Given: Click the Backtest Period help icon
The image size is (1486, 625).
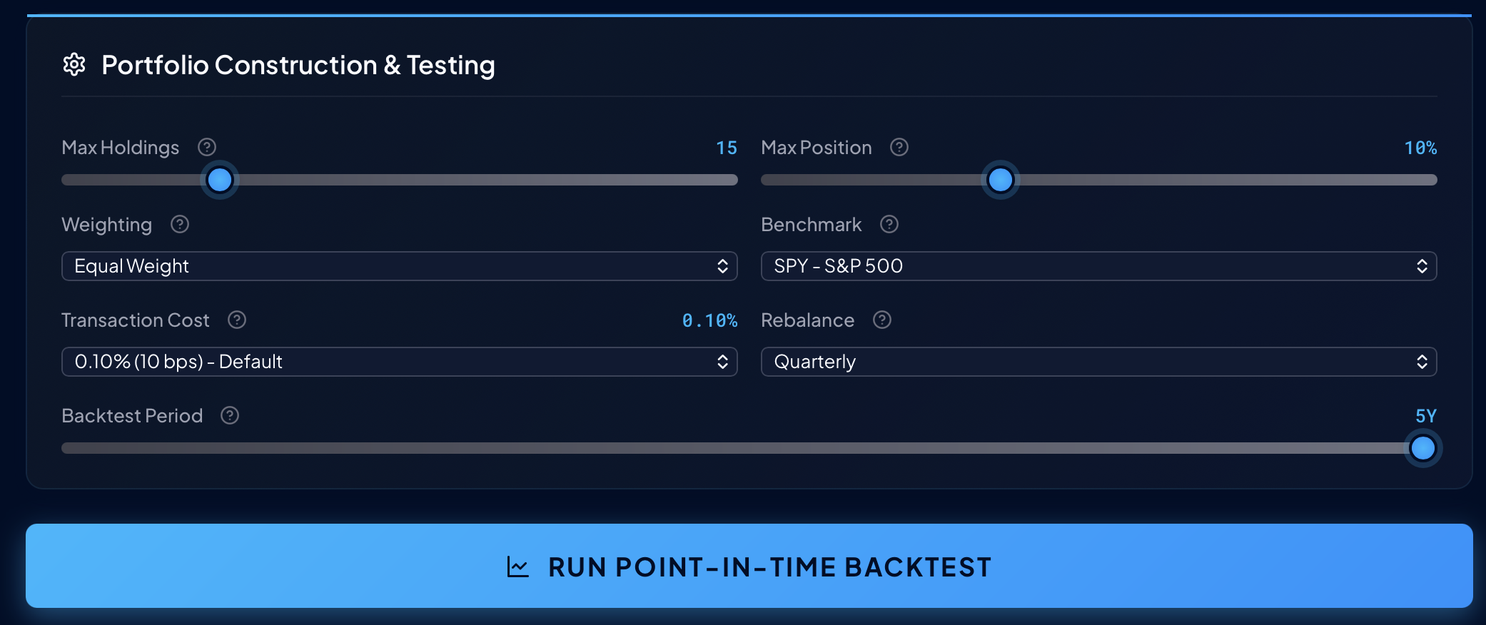Looking at the screenshot, I should tap(230, 415).
